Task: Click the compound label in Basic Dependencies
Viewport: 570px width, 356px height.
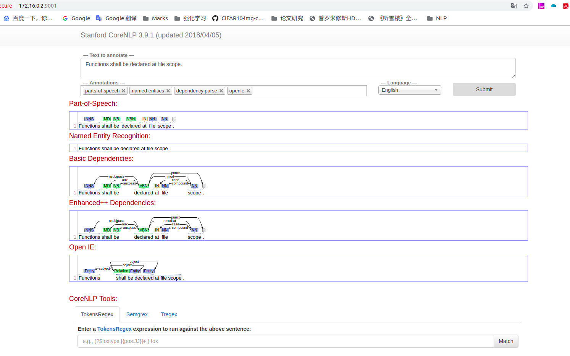Action: tap(180, 183)
